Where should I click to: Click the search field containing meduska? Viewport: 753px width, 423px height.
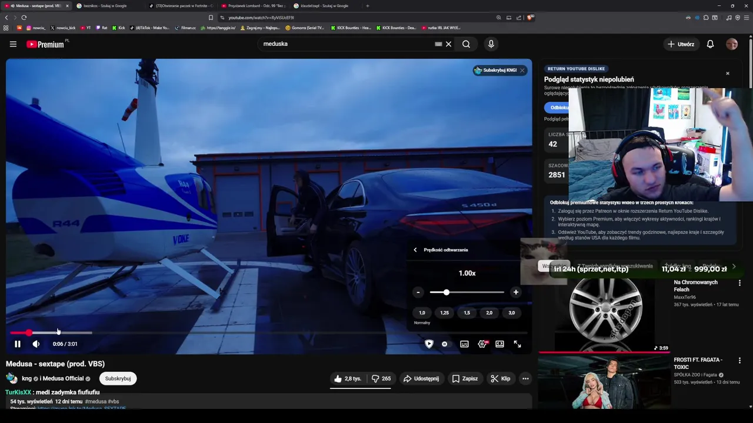(347, 44)
